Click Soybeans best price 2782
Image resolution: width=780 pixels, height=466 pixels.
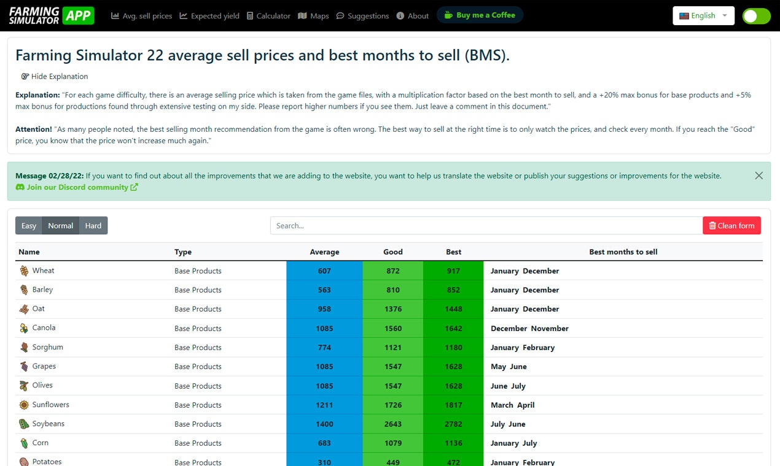[x=453, y=424]
